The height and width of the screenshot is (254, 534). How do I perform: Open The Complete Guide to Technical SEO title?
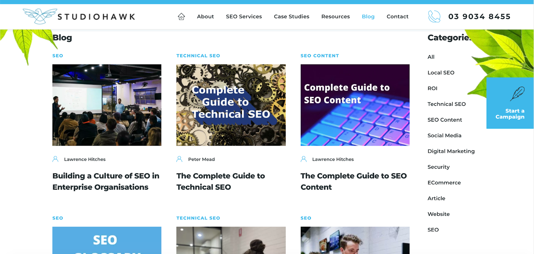pyautogui.click(x=221, y=181)
